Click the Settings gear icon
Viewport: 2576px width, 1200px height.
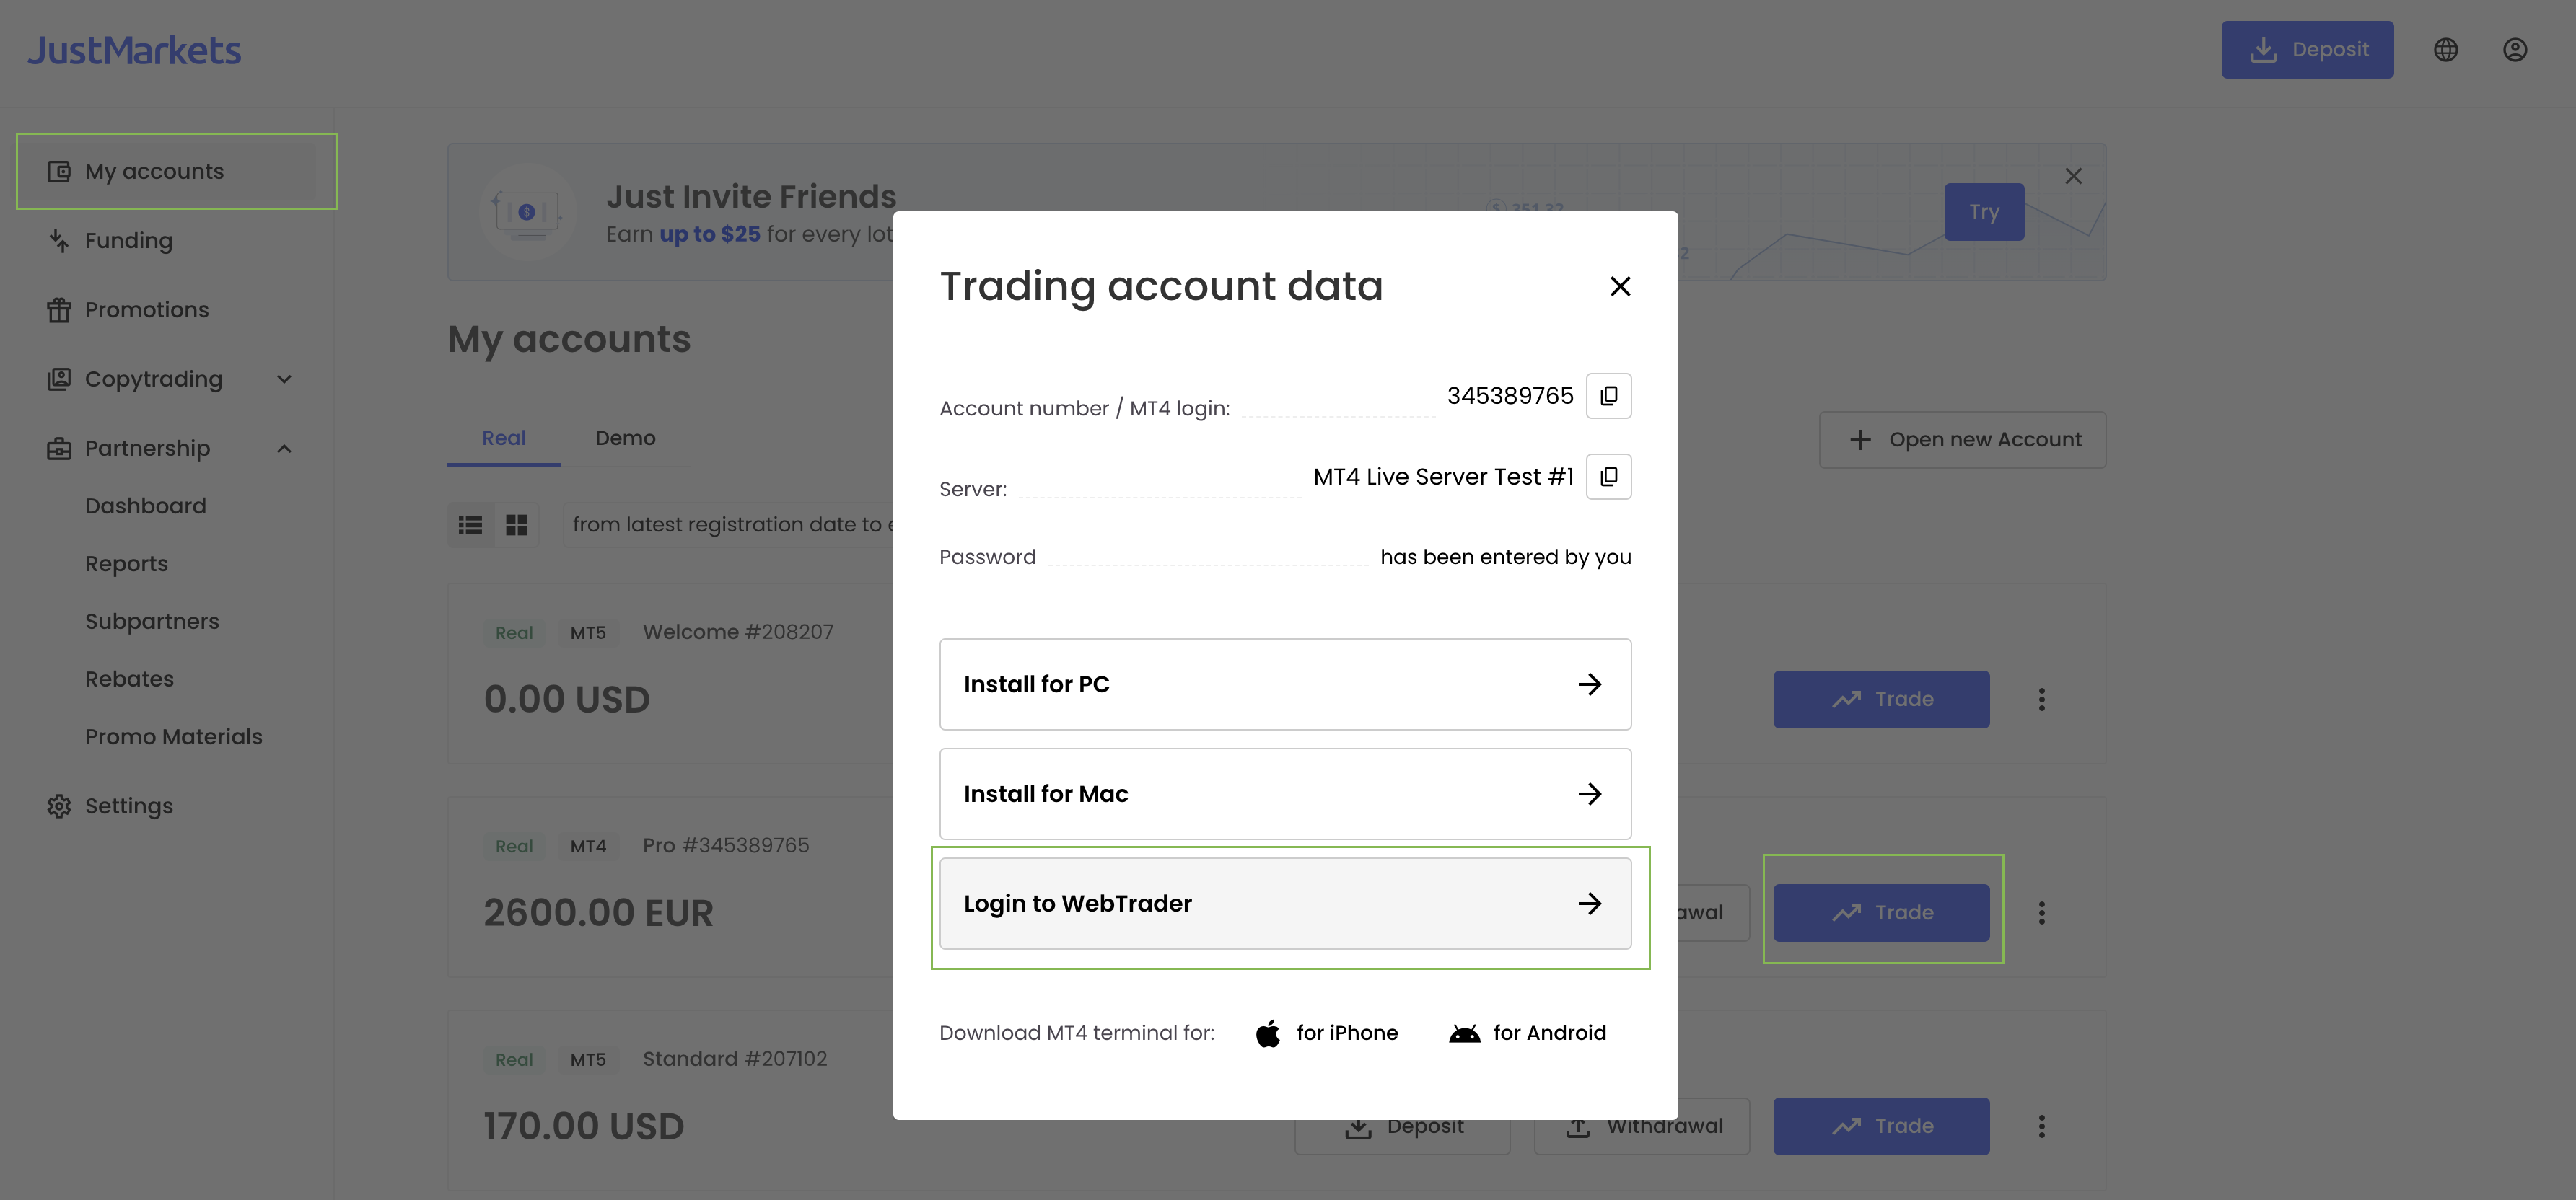coord(59,806)
